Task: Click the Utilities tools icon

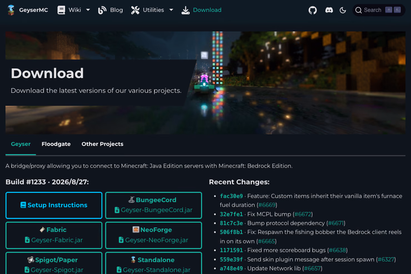Action: [135, 10]
